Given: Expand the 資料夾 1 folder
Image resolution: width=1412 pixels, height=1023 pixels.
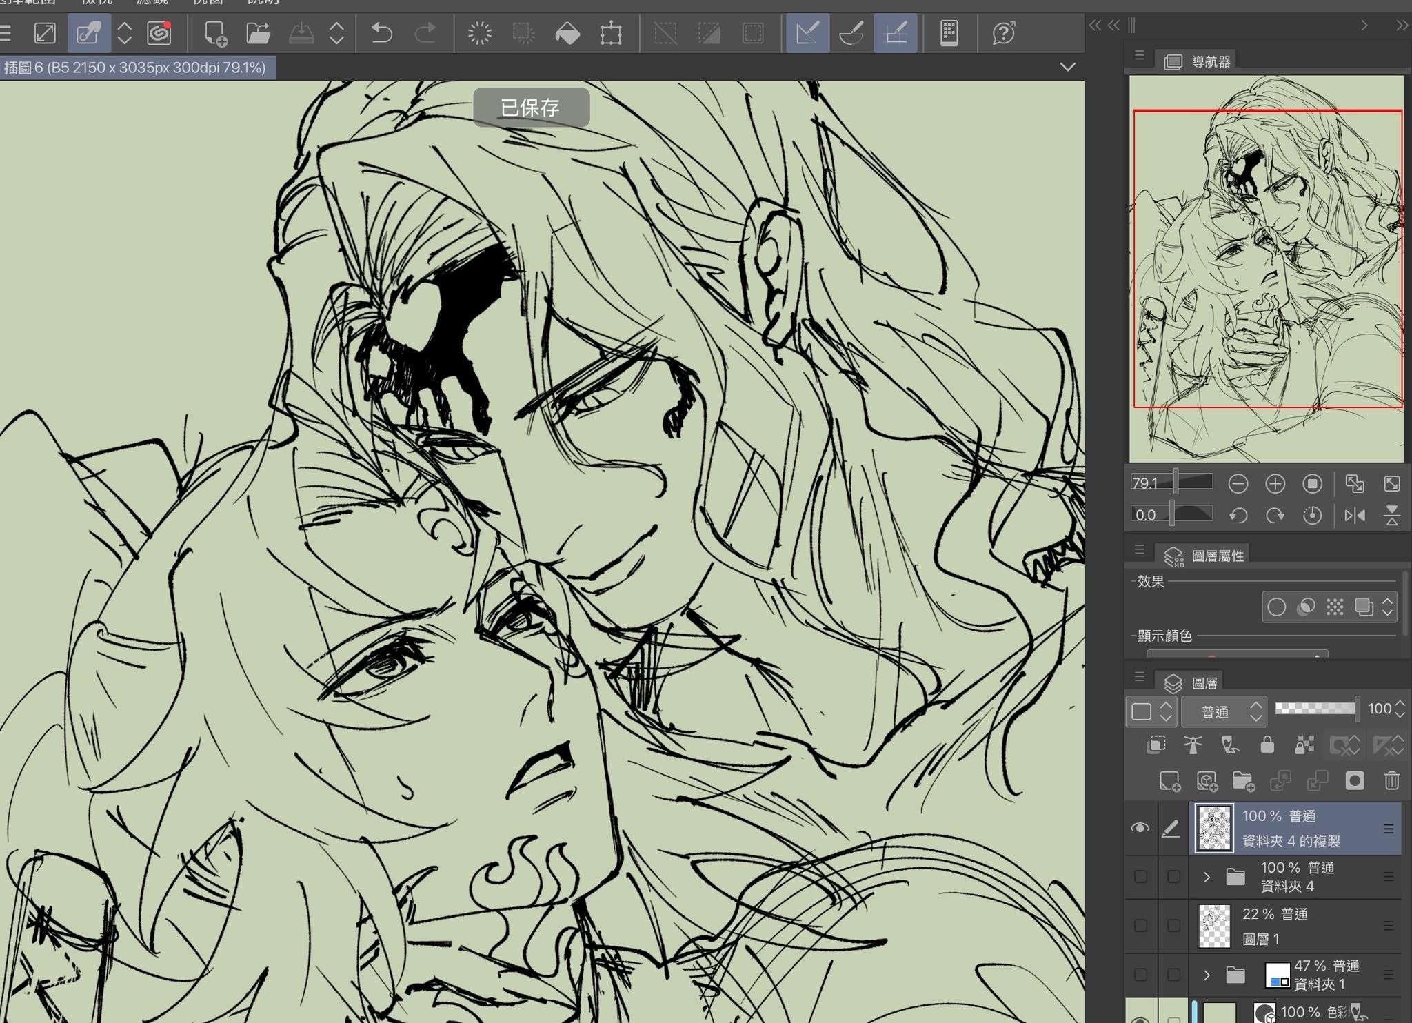Looking at the screenshot, I should 1207,975.
